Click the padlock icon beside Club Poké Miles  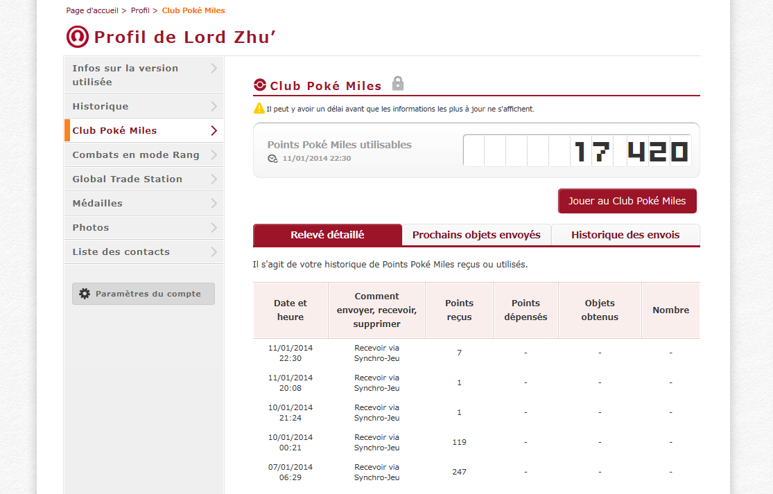tap(398, 83)
